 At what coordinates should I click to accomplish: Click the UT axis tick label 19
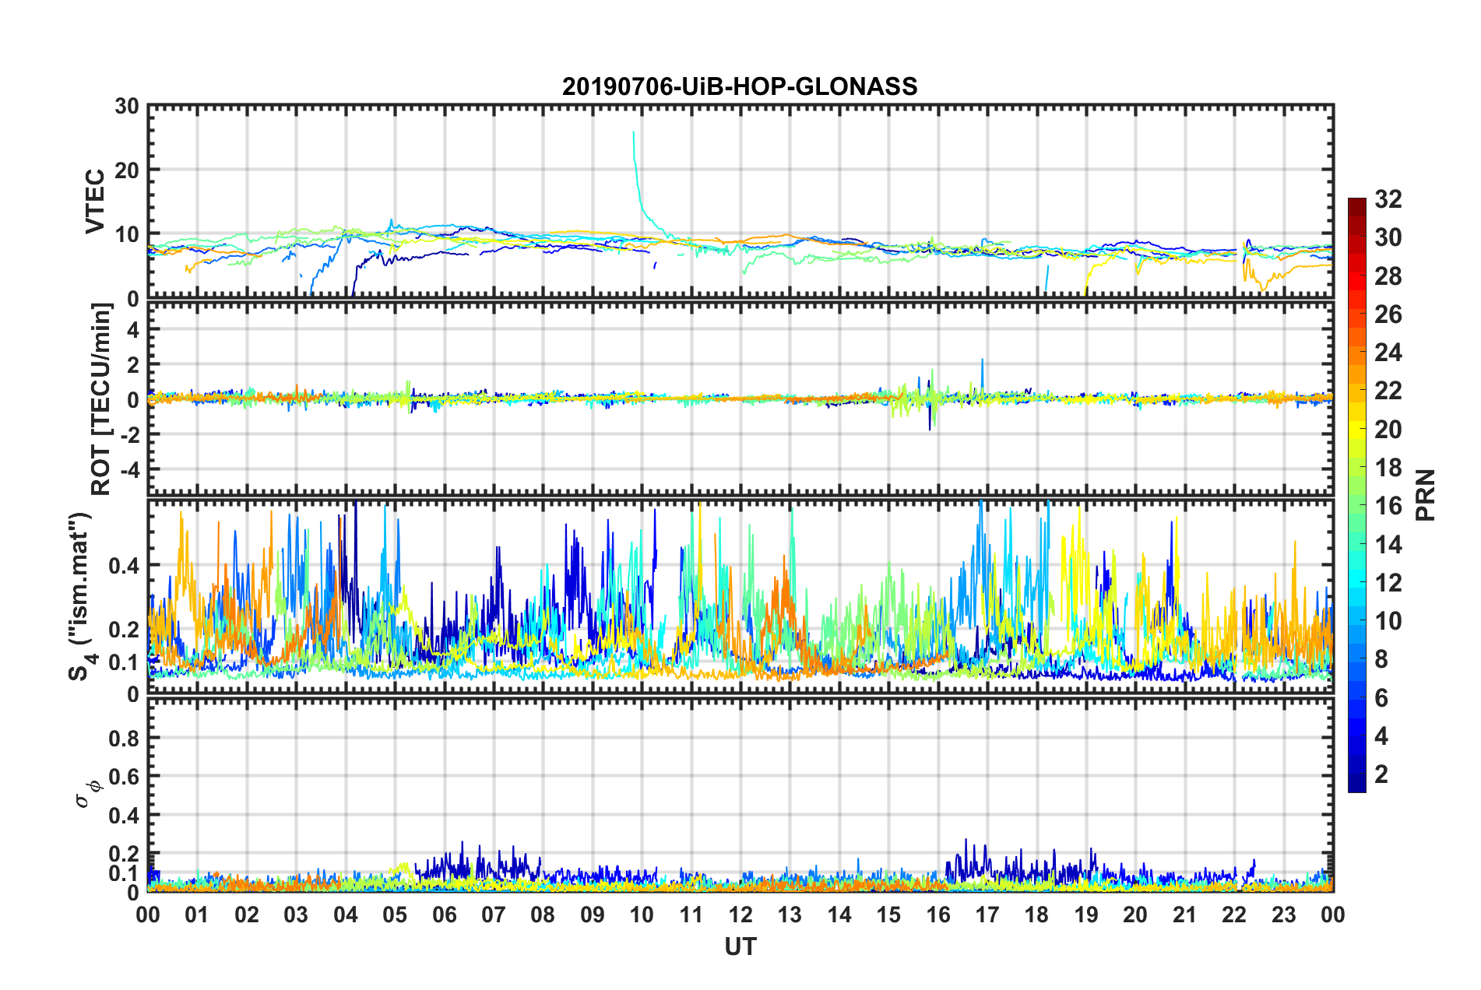coord(1086,915)
